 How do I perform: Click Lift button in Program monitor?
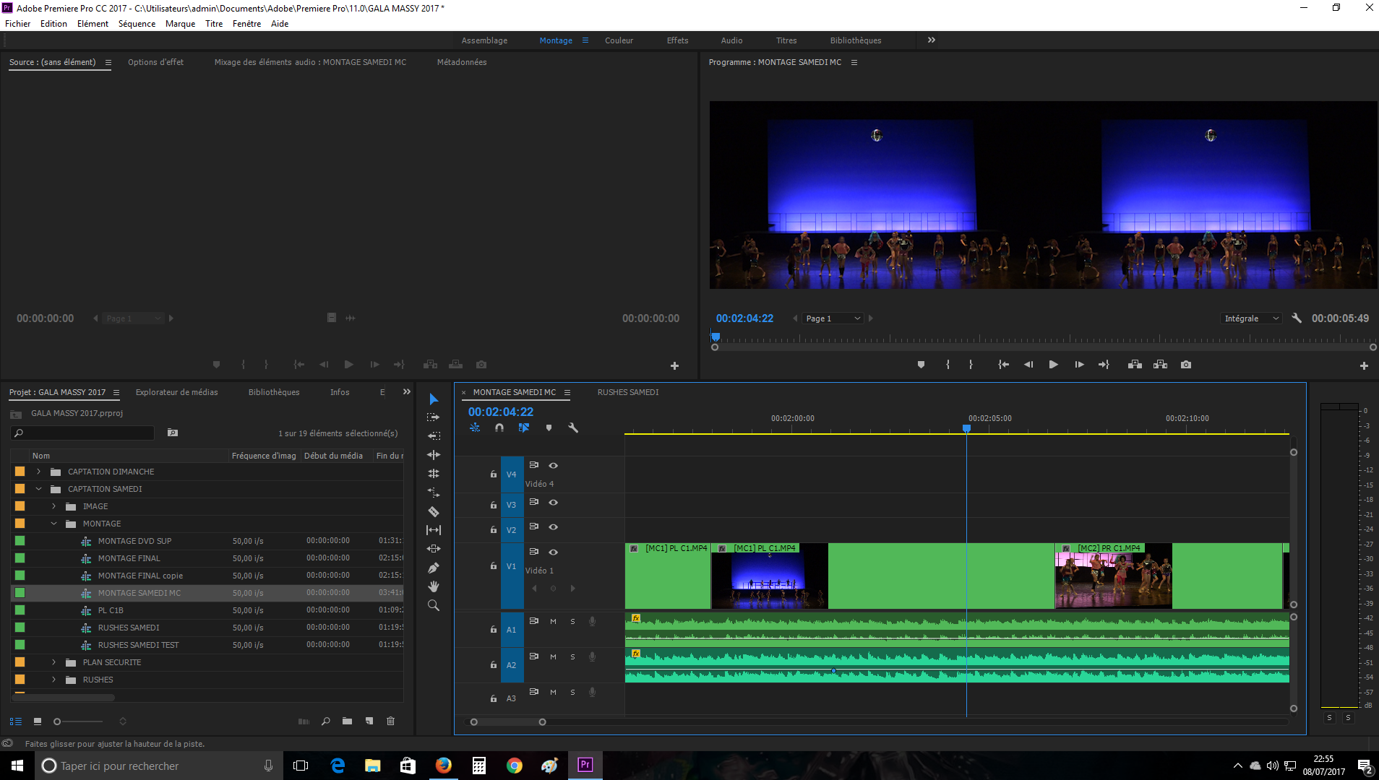tap(1135, 365)
